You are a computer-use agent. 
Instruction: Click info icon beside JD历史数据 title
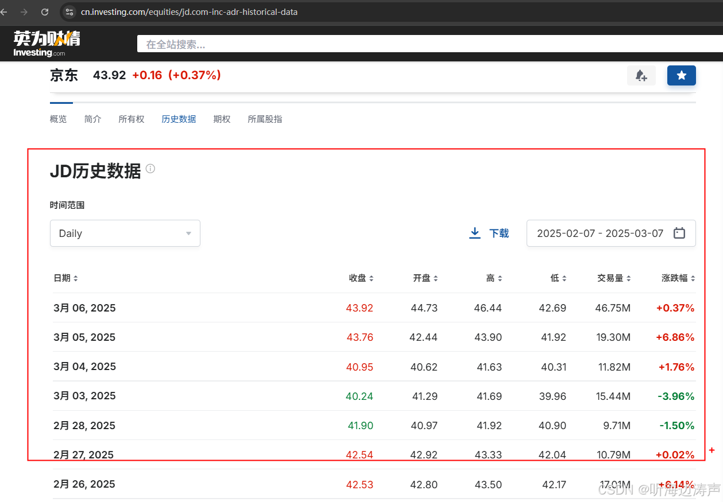point(150,169)
